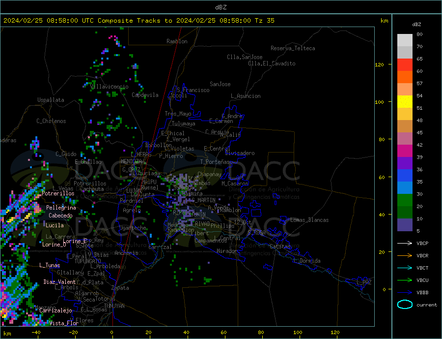Click the Uspallata map label
The width and height of the screenshot is (442, 339).
click(51, 100)
